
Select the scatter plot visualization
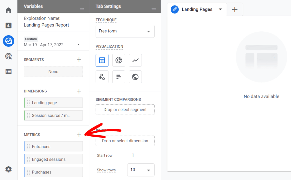click(102, 77)
